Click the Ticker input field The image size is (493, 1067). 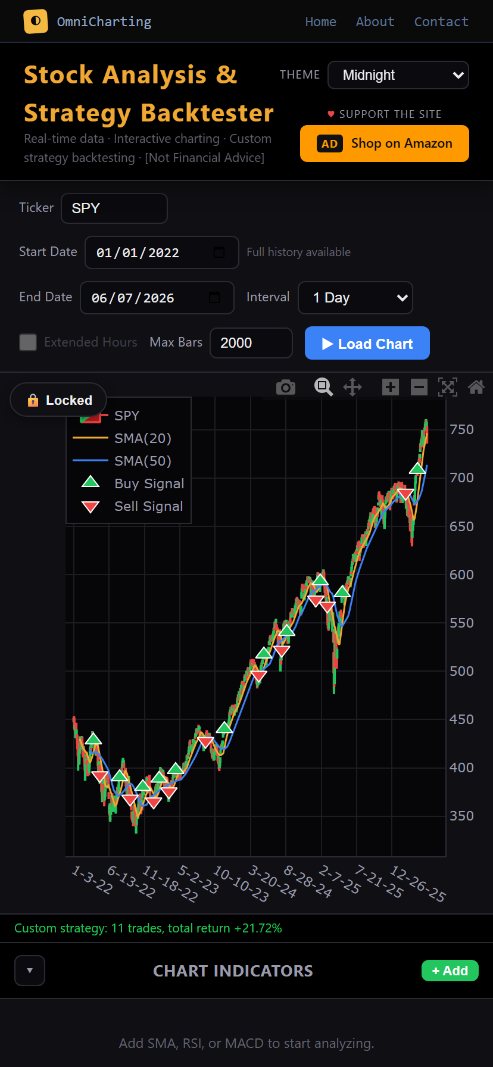[x=114, y=208]
